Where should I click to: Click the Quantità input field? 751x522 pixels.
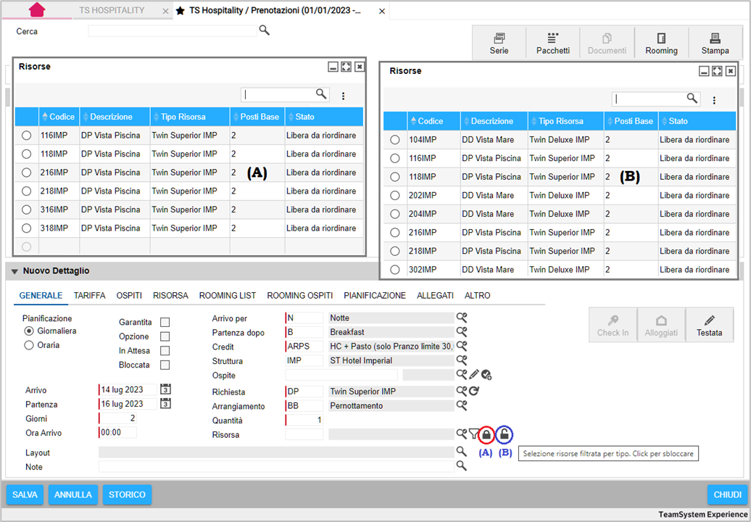click(x=304, y=420)
